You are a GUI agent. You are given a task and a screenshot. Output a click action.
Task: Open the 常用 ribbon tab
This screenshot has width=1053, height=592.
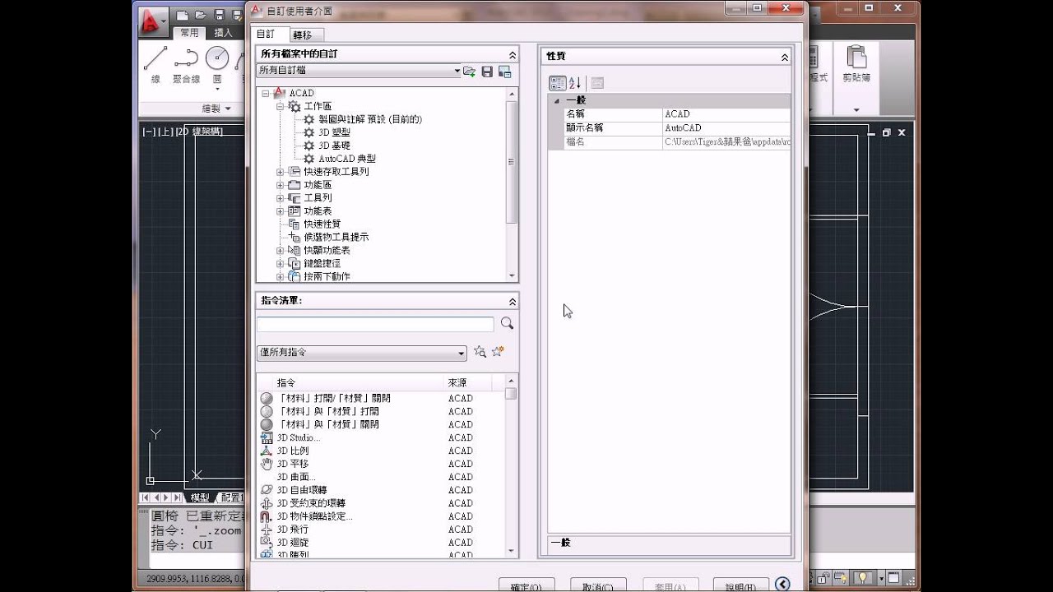(189, 33)
